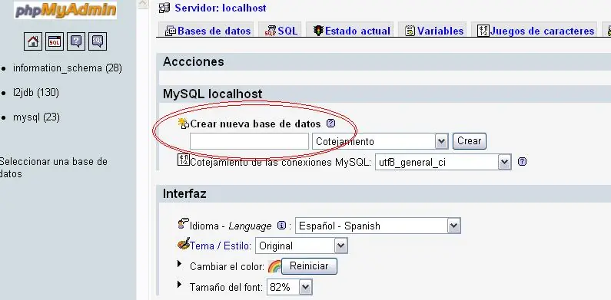611x300 pixels.
Task: Open the Español - Spanish language dropdown
Action: (x=378, y=226)
